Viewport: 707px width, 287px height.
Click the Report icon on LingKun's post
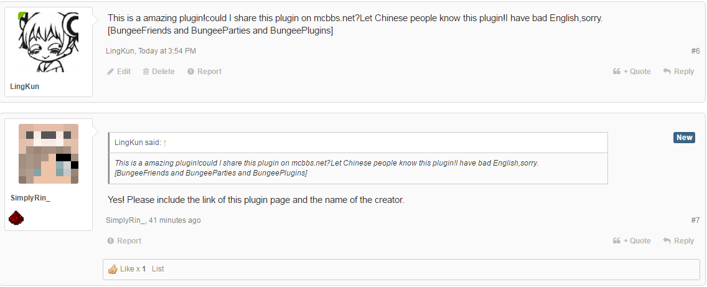[x=191, y=72]
